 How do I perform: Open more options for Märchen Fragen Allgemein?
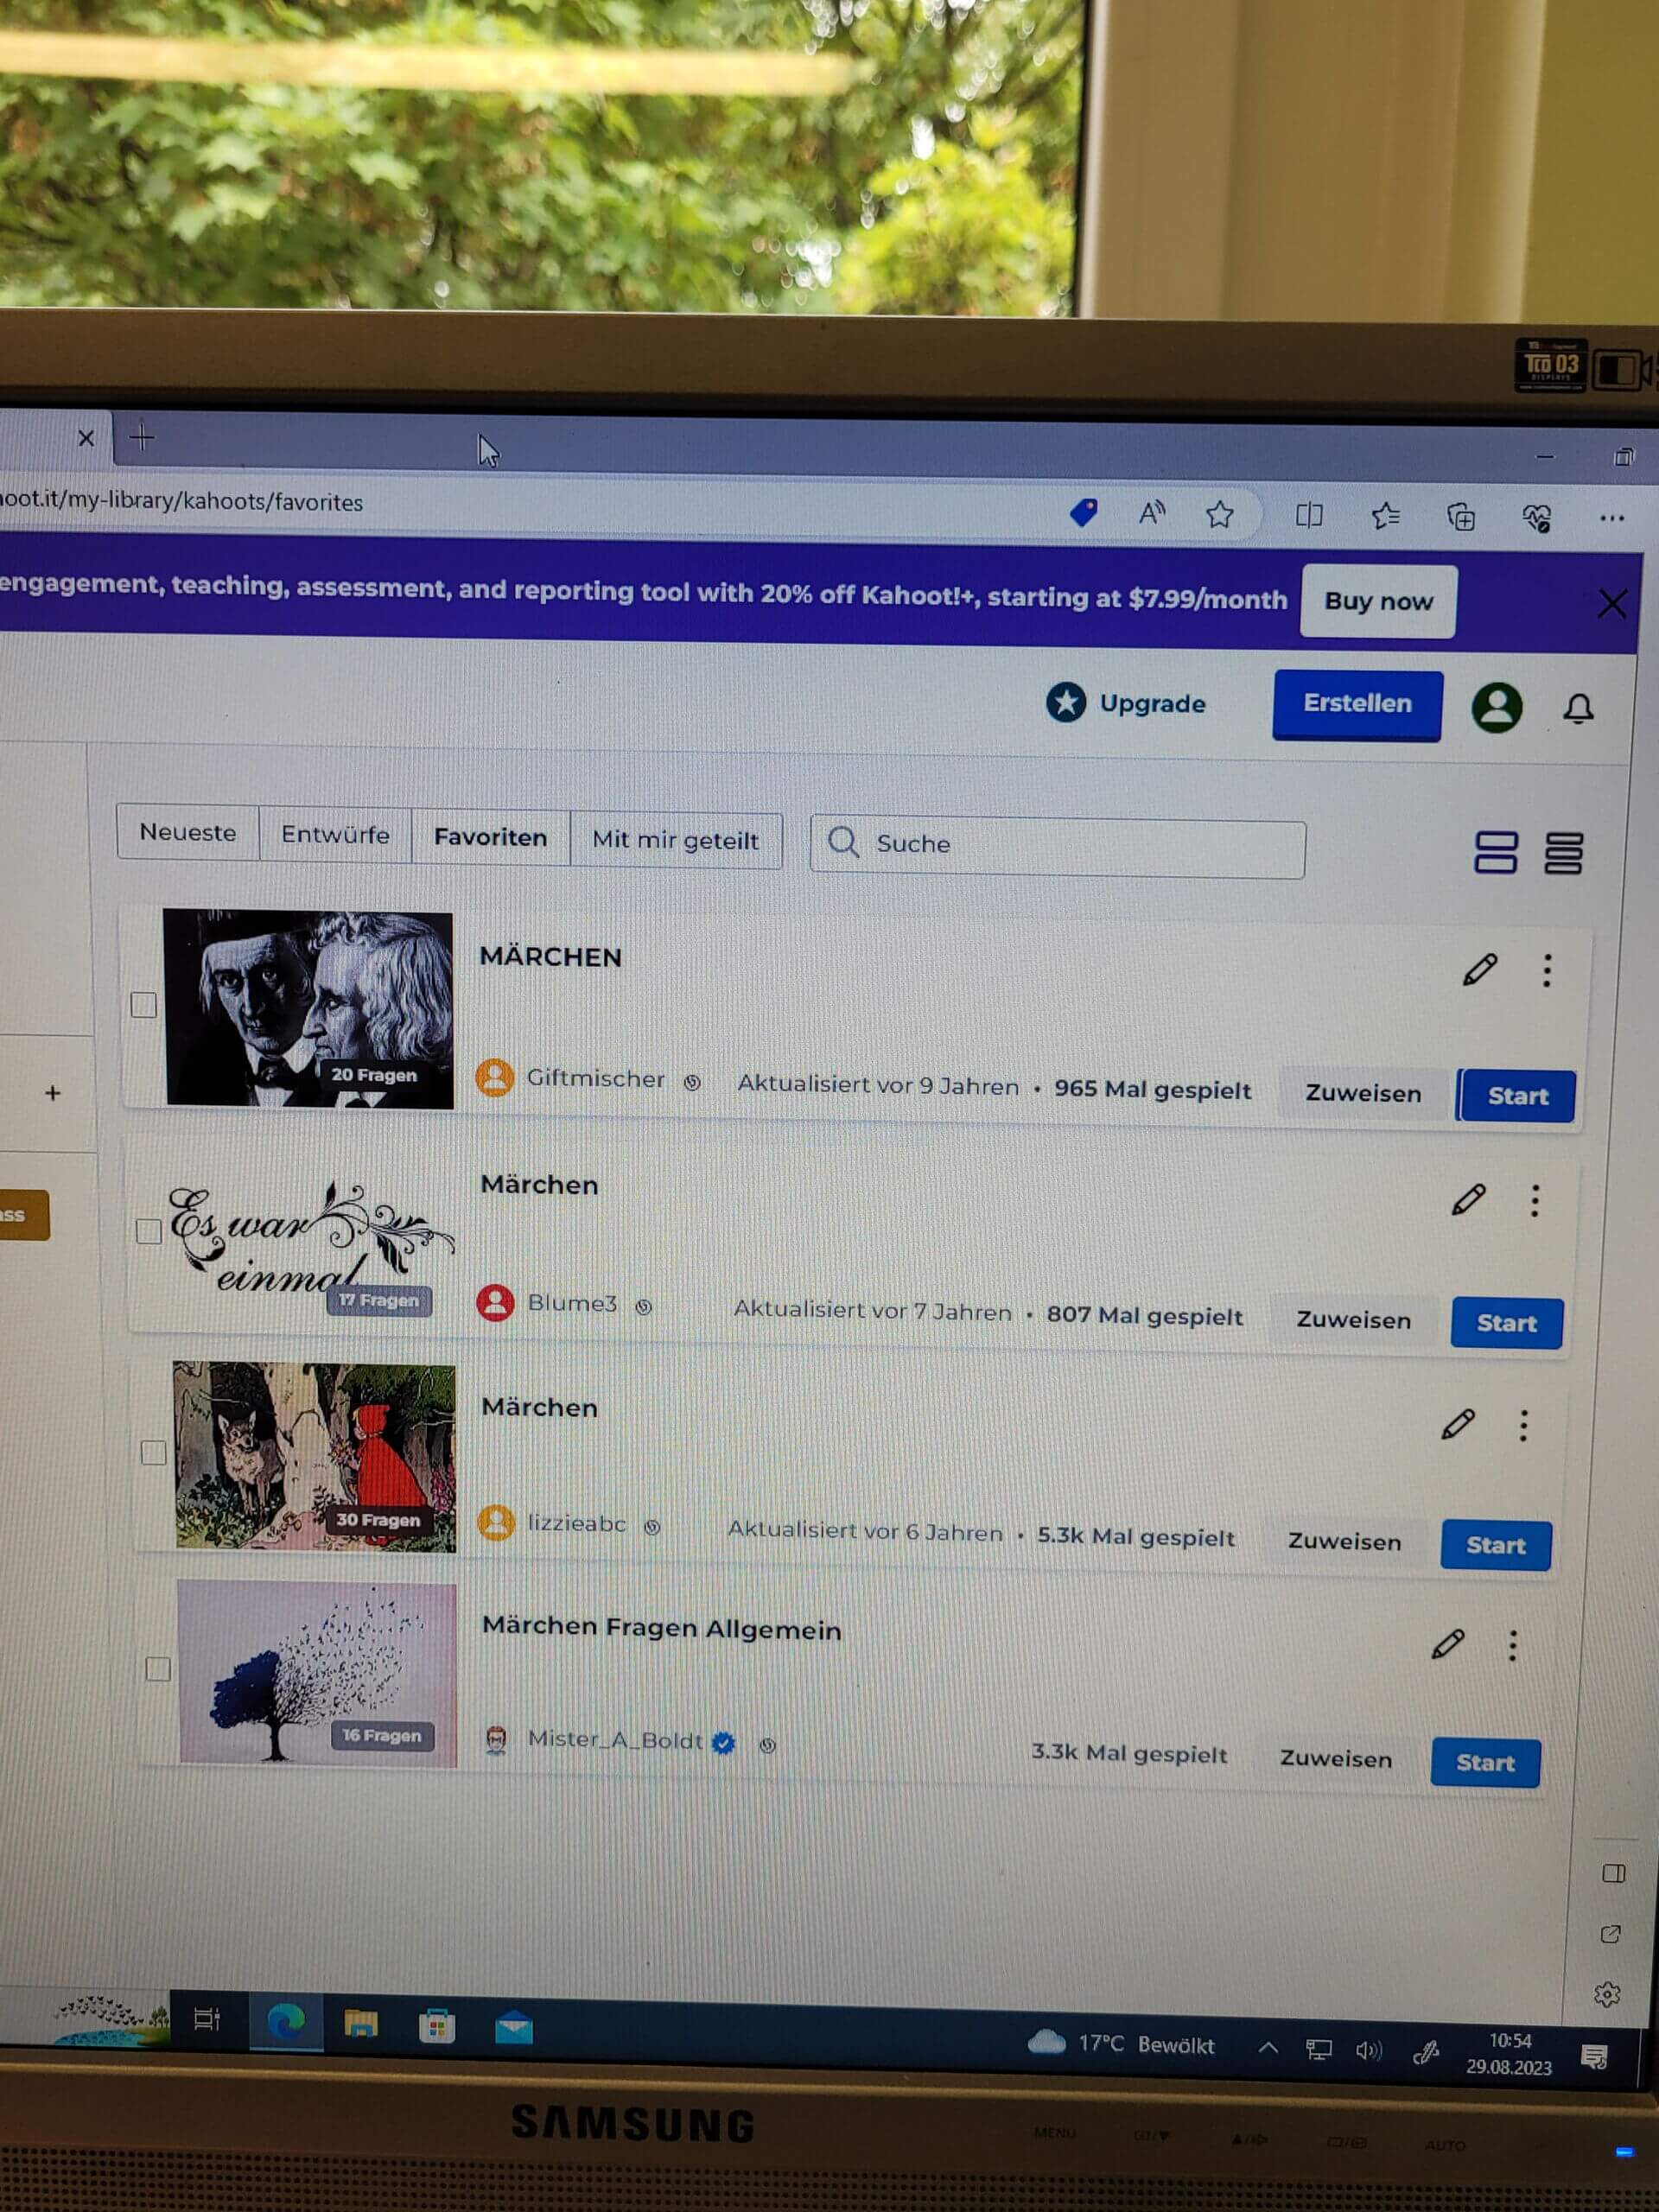tap(1512, 1645)
